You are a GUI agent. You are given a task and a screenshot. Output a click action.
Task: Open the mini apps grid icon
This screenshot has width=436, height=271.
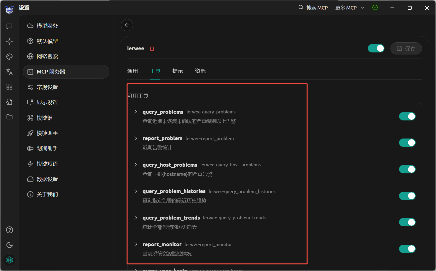9,87
